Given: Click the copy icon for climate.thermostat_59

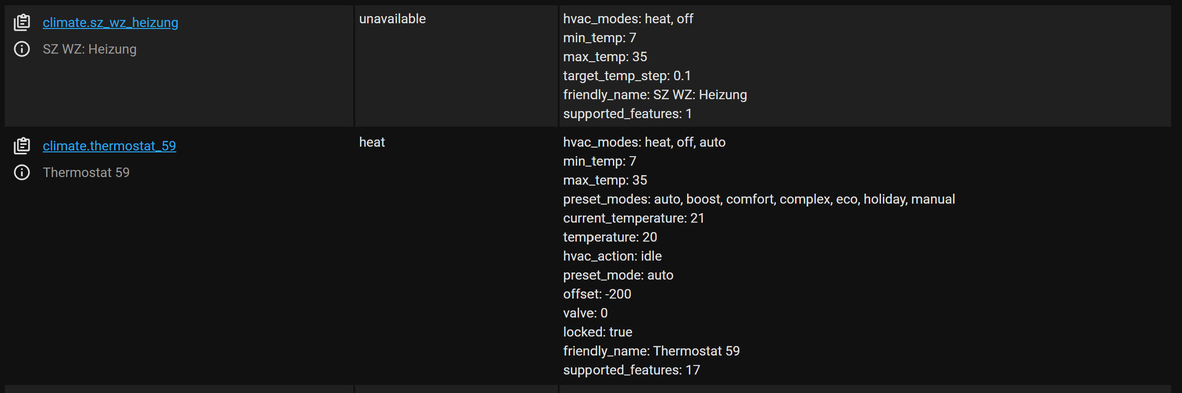Looking at the screenshot, I should click(x=22, y=145).
